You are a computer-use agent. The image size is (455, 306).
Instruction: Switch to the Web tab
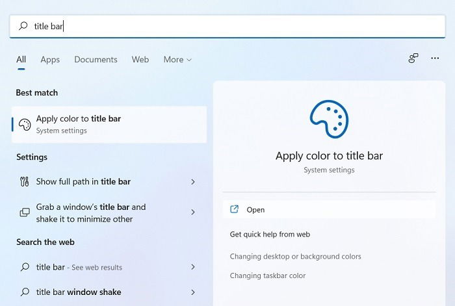coord(140,60)
